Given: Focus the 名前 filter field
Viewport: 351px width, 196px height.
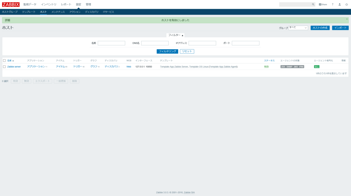Looking at the screenshot, I should (x=111, y=43).
